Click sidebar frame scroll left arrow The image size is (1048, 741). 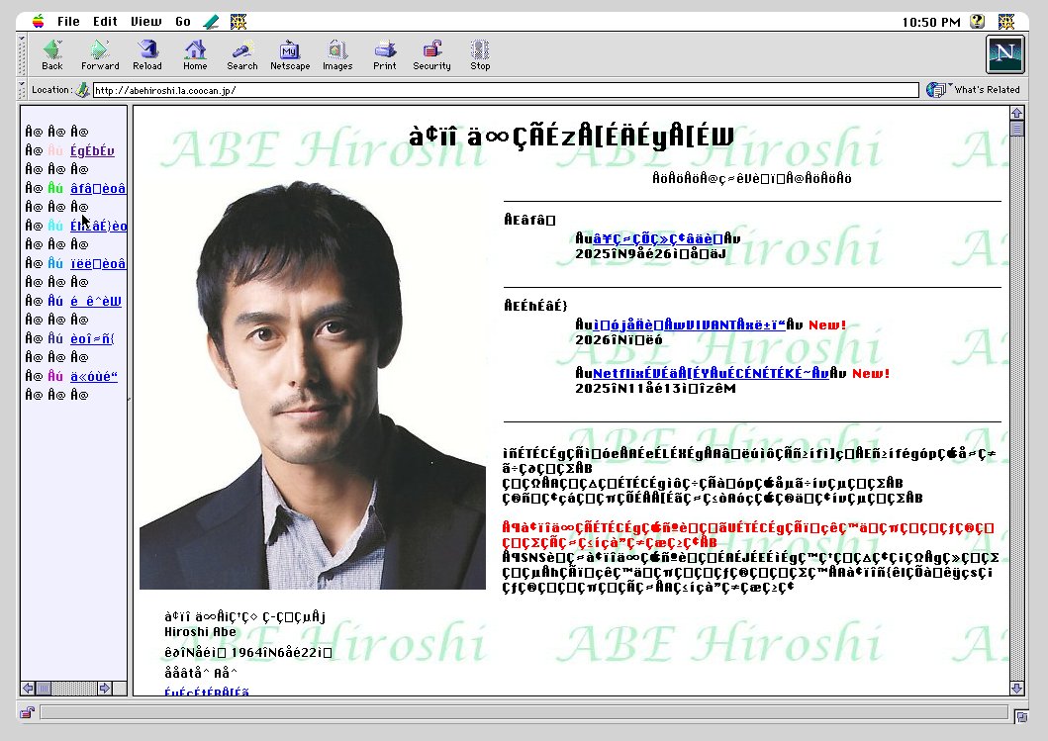(x=28, y=689)
